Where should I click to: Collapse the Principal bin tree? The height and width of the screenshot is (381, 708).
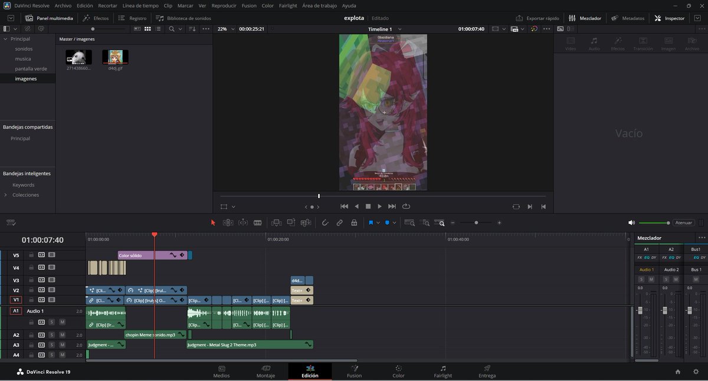(6, 39)
